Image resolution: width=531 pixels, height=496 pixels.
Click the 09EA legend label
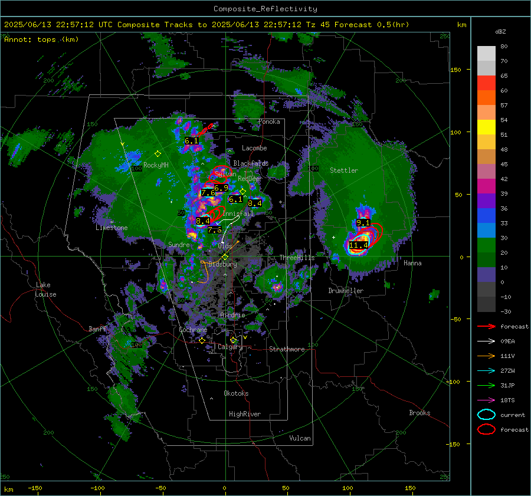tap(507, 341)
